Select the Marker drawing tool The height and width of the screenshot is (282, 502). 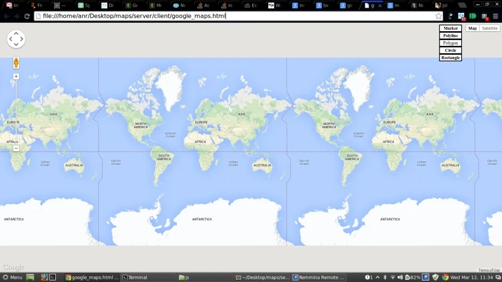[450, 28]
